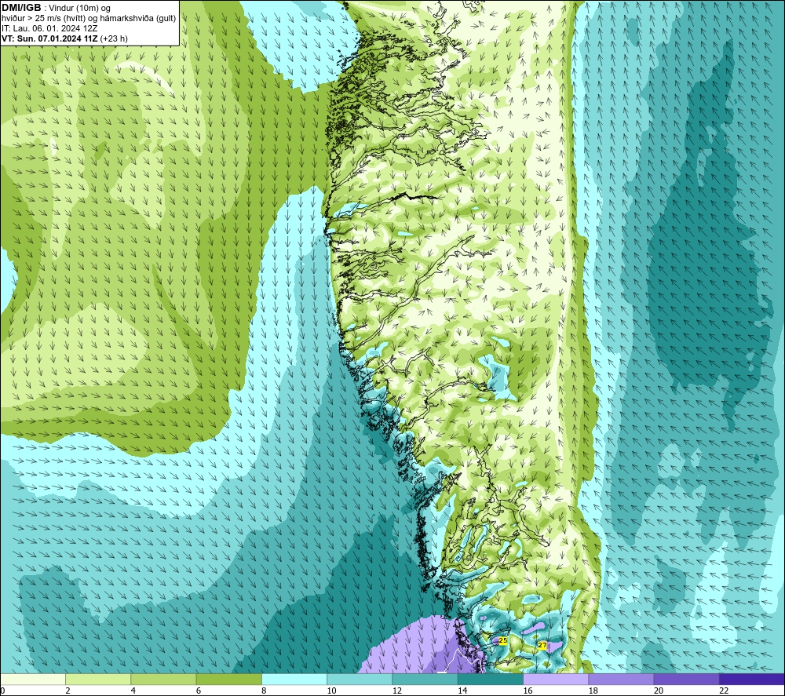This screenshot has width=785, height=696.
Task: Click the legend scale label 12
Action: pos(397,691)
